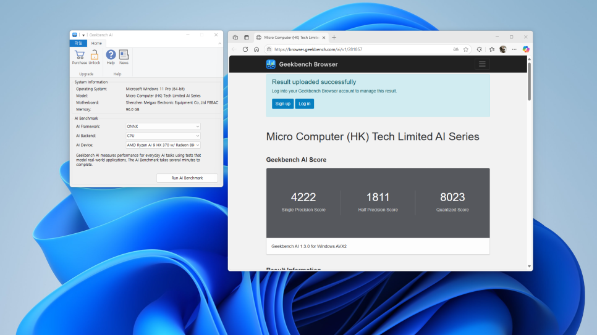Open the Copilot icon in Edge toolbar
The image size is (597, 335).
click(526, 49)
